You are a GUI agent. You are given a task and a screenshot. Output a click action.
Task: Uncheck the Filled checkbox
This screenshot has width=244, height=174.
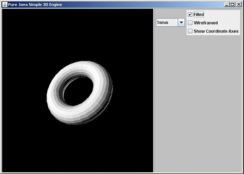pyautogui.click(x=190, y=15)
